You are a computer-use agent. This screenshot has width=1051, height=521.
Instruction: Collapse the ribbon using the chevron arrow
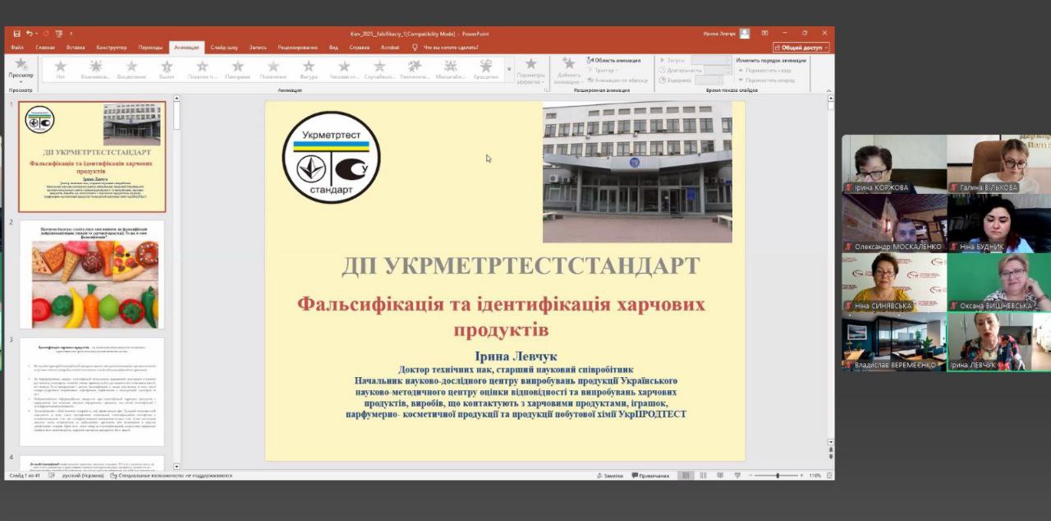[829, 90]
